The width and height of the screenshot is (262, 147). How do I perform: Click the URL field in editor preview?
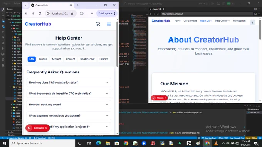207,14
